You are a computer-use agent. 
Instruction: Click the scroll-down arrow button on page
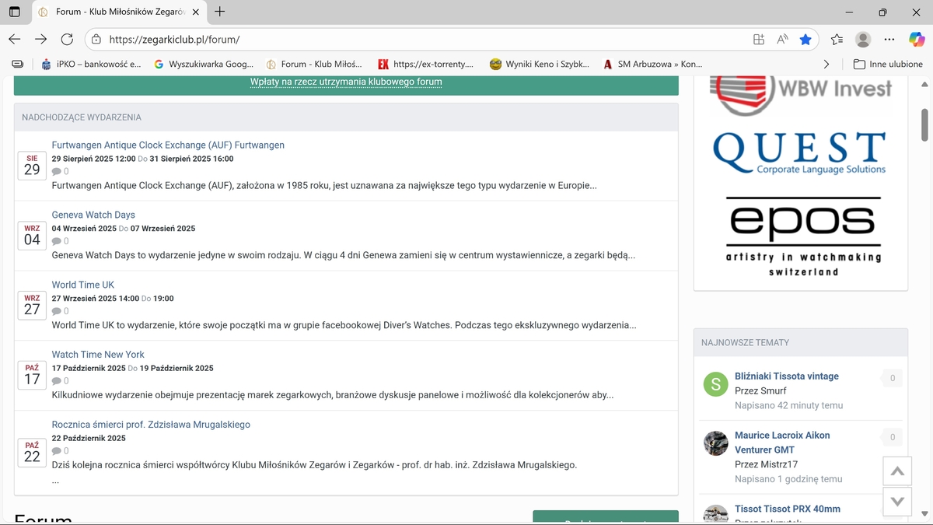tap(896, 502)
